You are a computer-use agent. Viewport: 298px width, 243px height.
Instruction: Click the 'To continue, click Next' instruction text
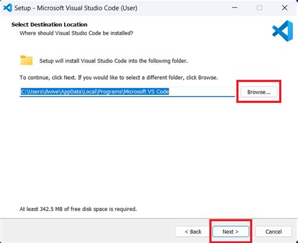tap(119, 77)
